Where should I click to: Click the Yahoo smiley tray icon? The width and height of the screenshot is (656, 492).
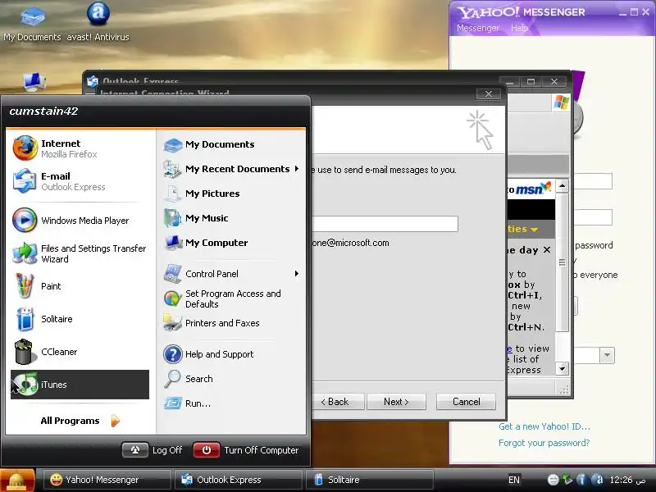553,480
